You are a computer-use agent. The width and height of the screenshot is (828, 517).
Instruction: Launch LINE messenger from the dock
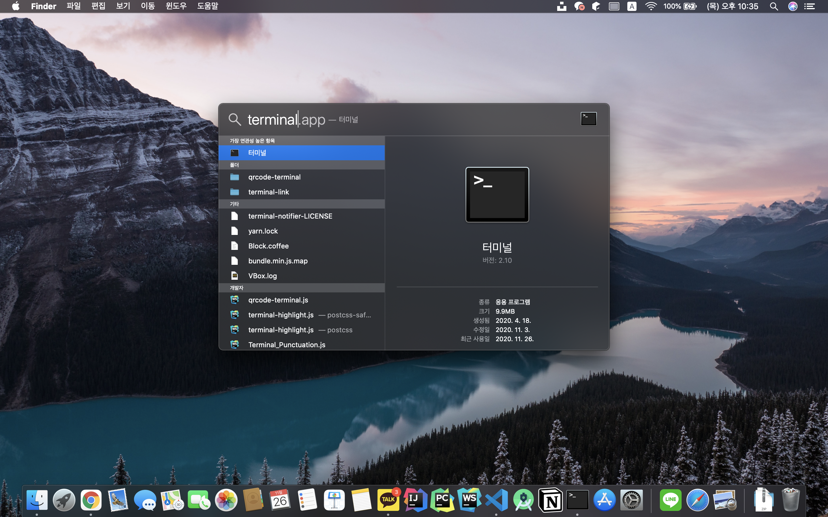coord(670,500)
